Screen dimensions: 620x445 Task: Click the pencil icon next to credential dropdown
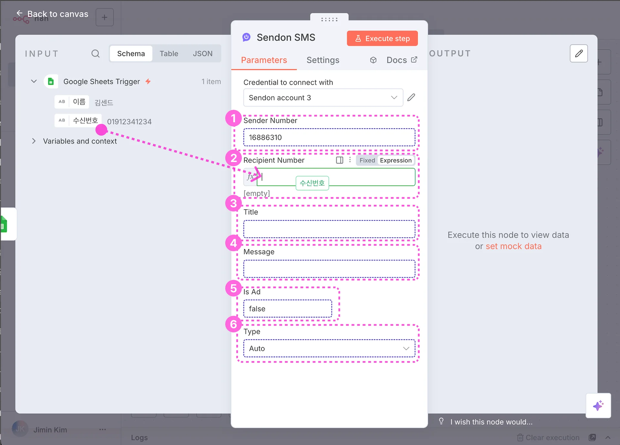pyautogui.click(x=411, y=98)
